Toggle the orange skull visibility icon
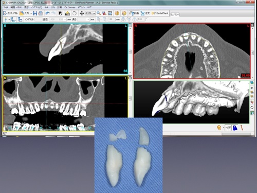Viewport: 257px width, 193px height. coord(219,128)
